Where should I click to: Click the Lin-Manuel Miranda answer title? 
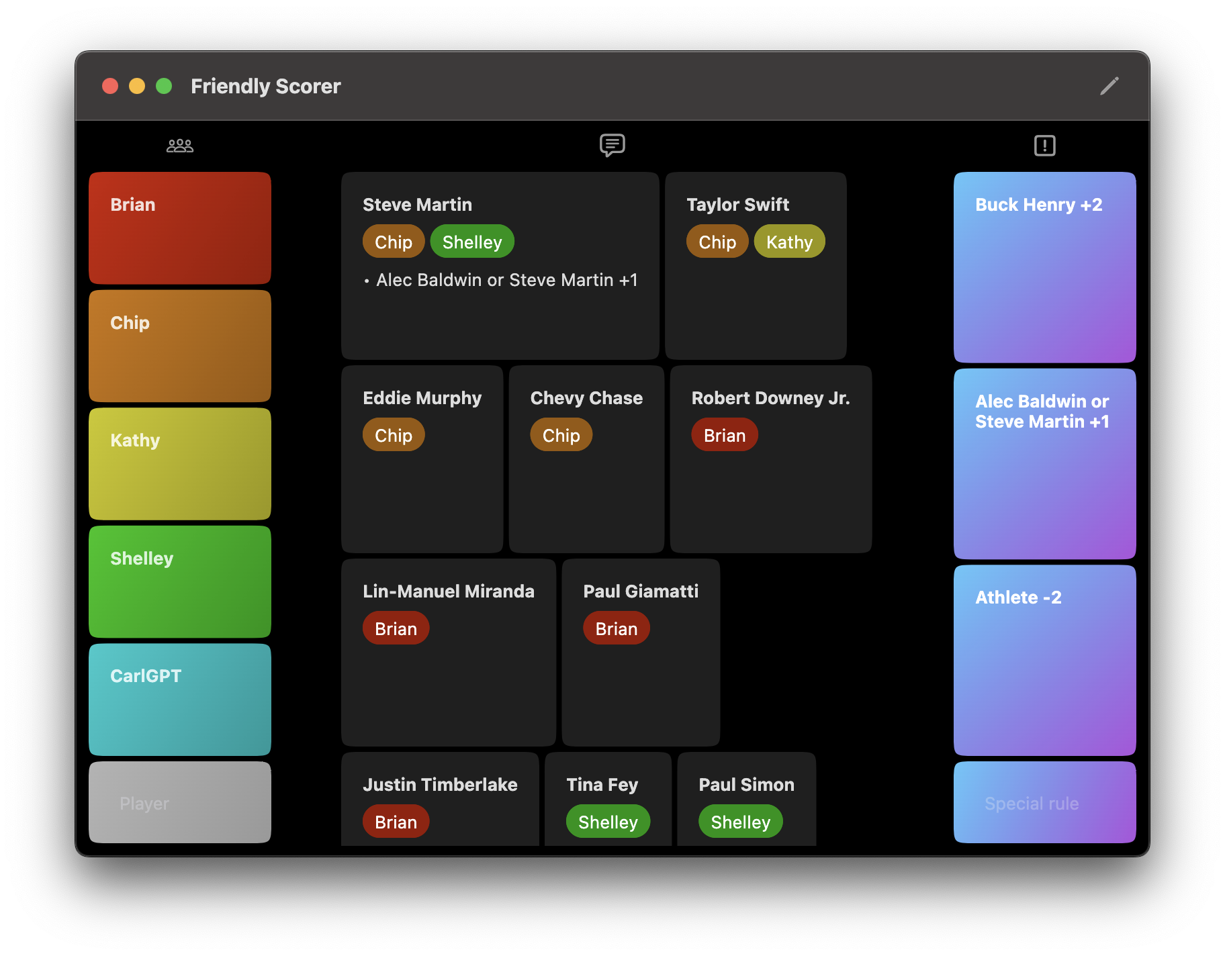[449, 591]
